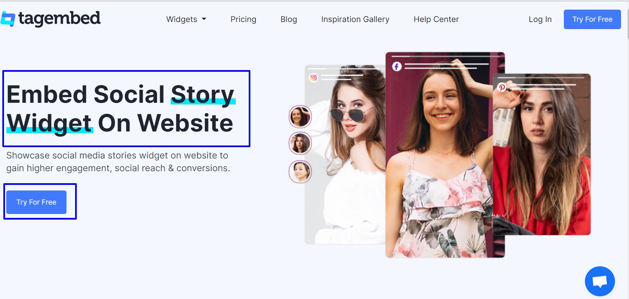Select the top story avatar circle
Image resolution: width=629 pixels, height=299 pixels.
(300, 117)
